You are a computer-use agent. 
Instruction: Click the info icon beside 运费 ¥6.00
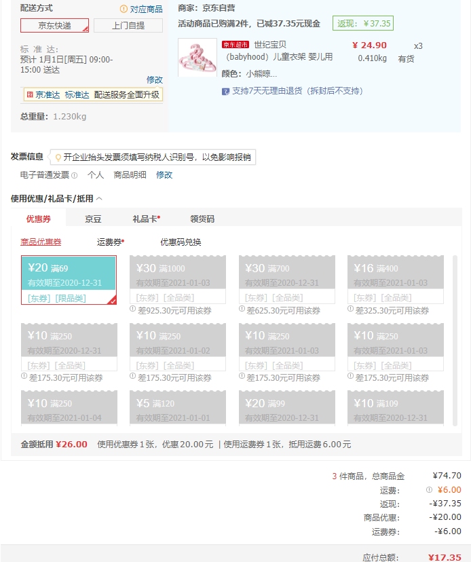pos(429,489)
